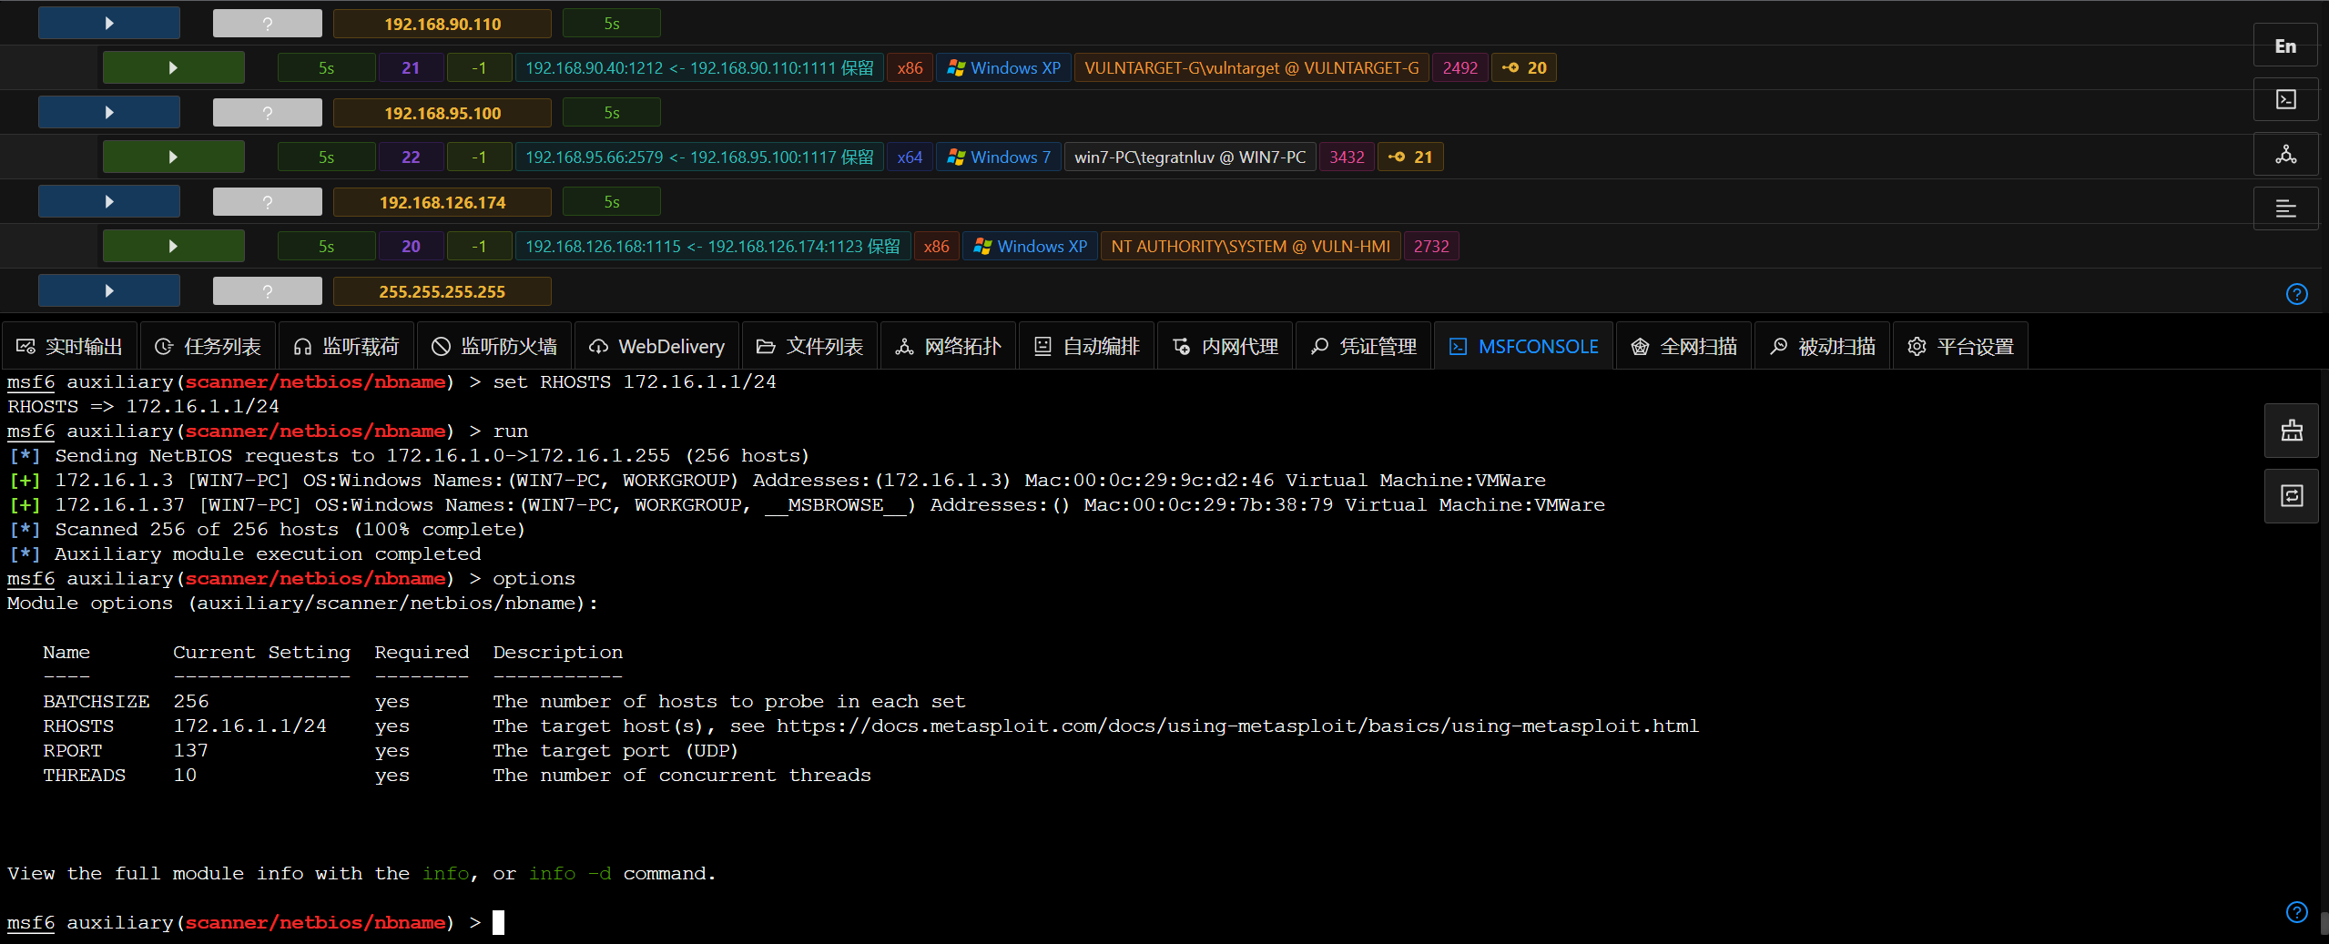The image size is (2329, 944).
Task: Open the 网络拓扑 tab
Action: 948,347
